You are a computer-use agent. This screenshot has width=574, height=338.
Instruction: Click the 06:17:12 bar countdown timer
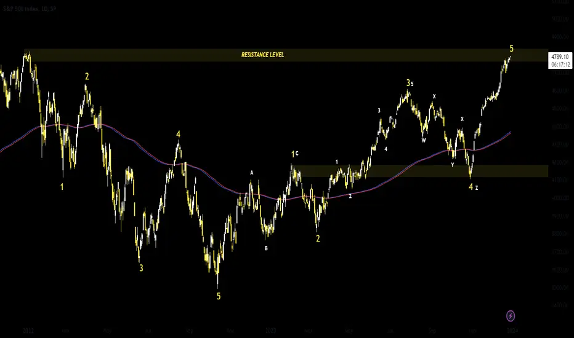pyautogui.click(x=560, y=65)
